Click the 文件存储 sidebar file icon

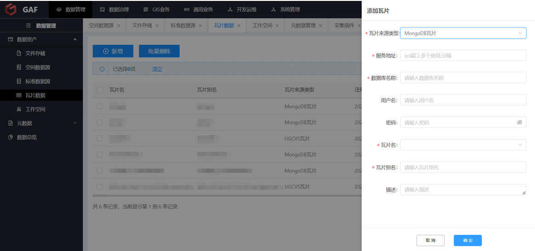19,53
